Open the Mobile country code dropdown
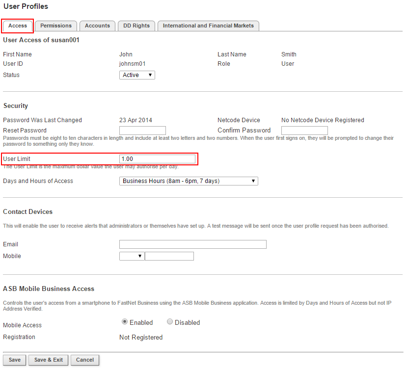Viewport: 408px width, 369px height. coord(132,256)
